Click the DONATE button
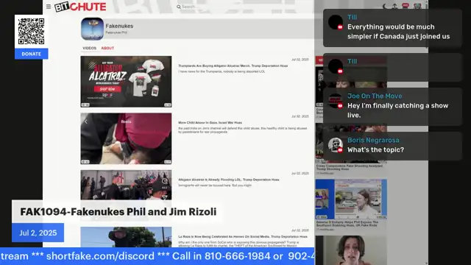The height and width of the screenshot is (265, 471). click(x=31, y=54)
